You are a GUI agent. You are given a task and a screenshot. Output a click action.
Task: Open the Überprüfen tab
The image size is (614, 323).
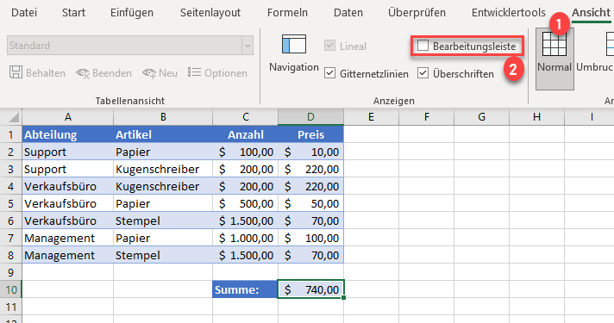[417, 13]
